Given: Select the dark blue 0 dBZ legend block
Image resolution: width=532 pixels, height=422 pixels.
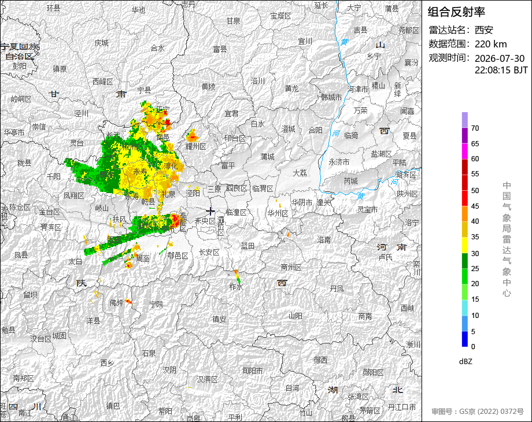Looking at the screenshot, I should 465,339.
